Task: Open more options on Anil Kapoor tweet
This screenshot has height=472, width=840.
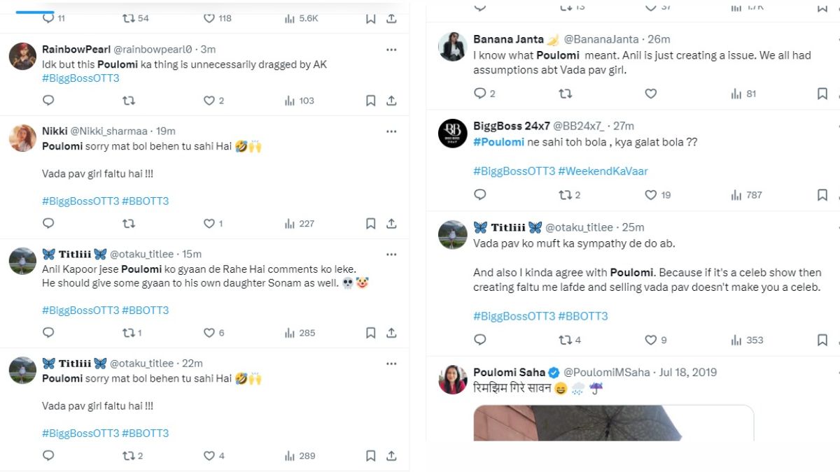Action: pos(391,254)
